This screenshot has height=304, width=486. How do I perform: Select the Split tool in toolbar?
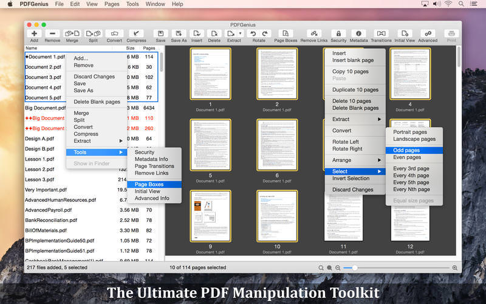[93, 34]
